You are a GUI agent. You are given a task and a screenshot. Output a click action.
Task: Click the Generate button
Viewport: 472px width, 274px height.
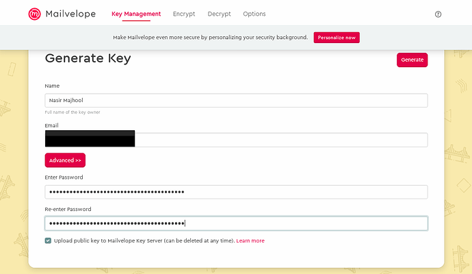[412, 60]
